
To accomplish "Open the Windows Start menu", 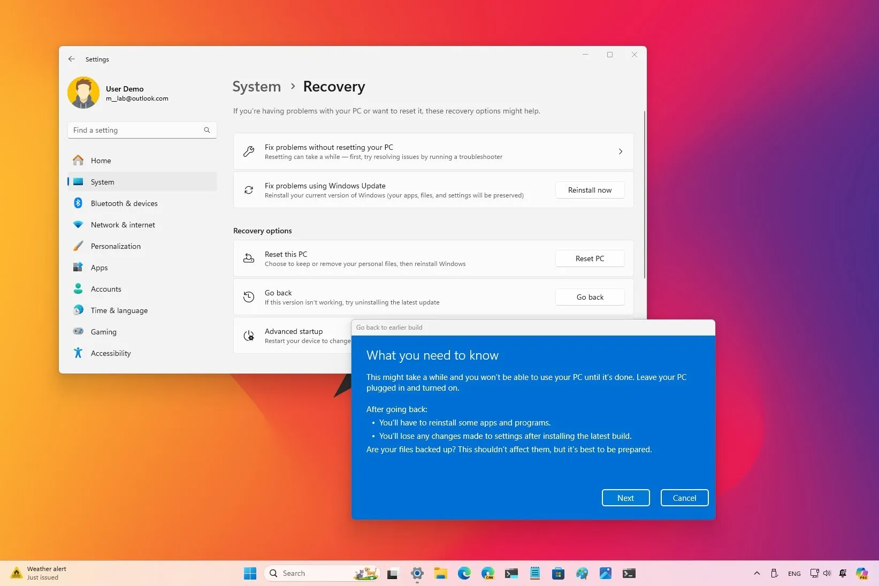I will pyautogui.click(x=250, y=573).
